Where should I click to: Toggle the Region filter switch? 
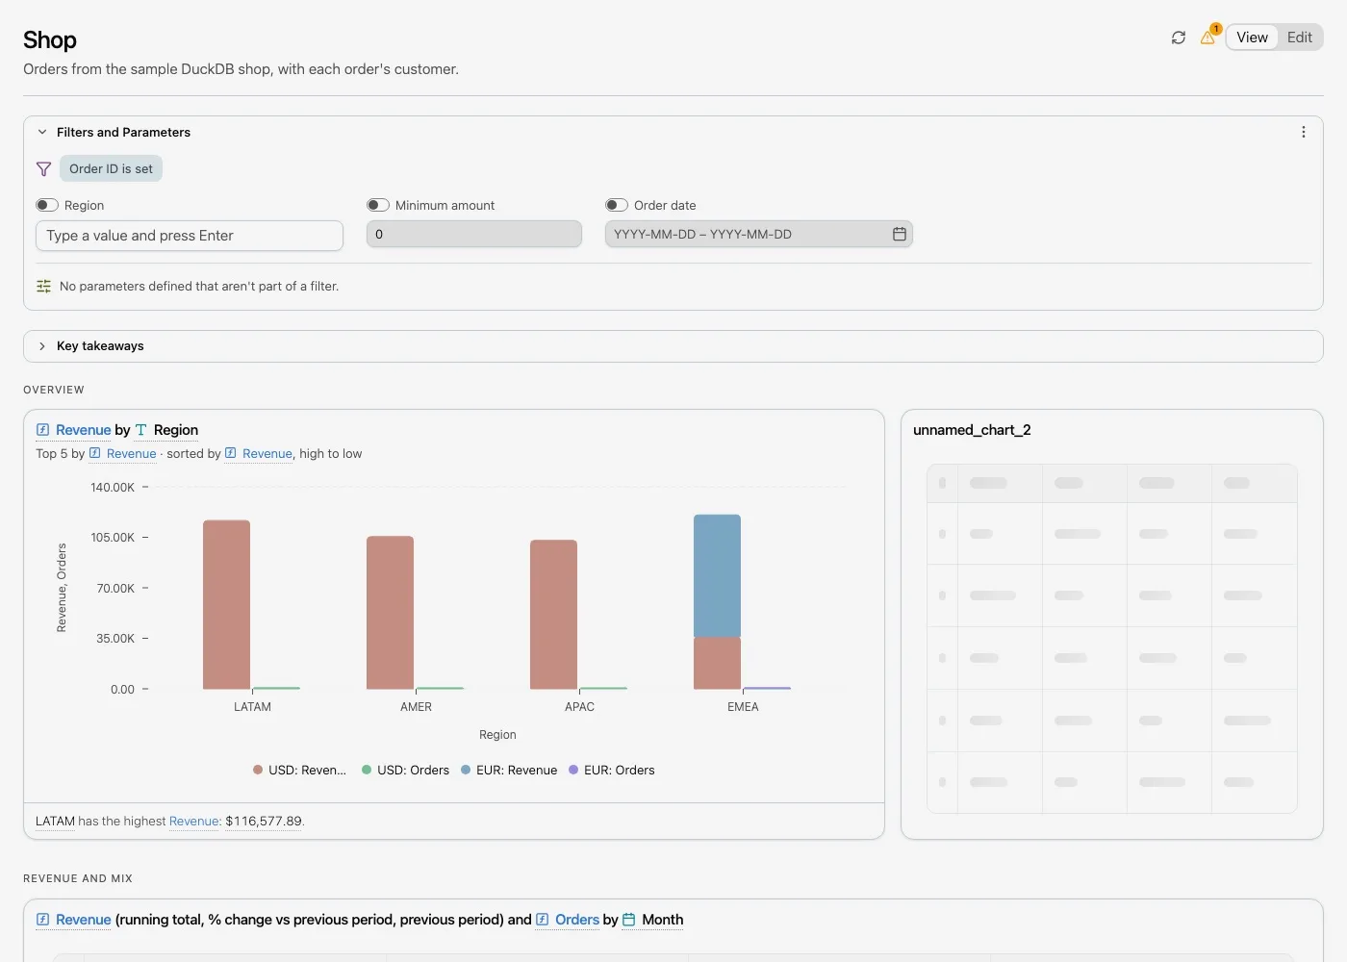click(47, 205)
